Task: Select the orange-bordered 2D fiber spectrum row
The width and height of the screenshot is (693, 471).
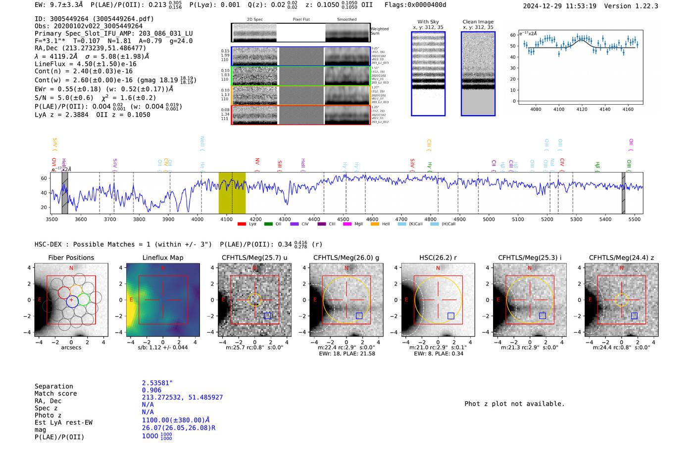Action: click(301, 95)
